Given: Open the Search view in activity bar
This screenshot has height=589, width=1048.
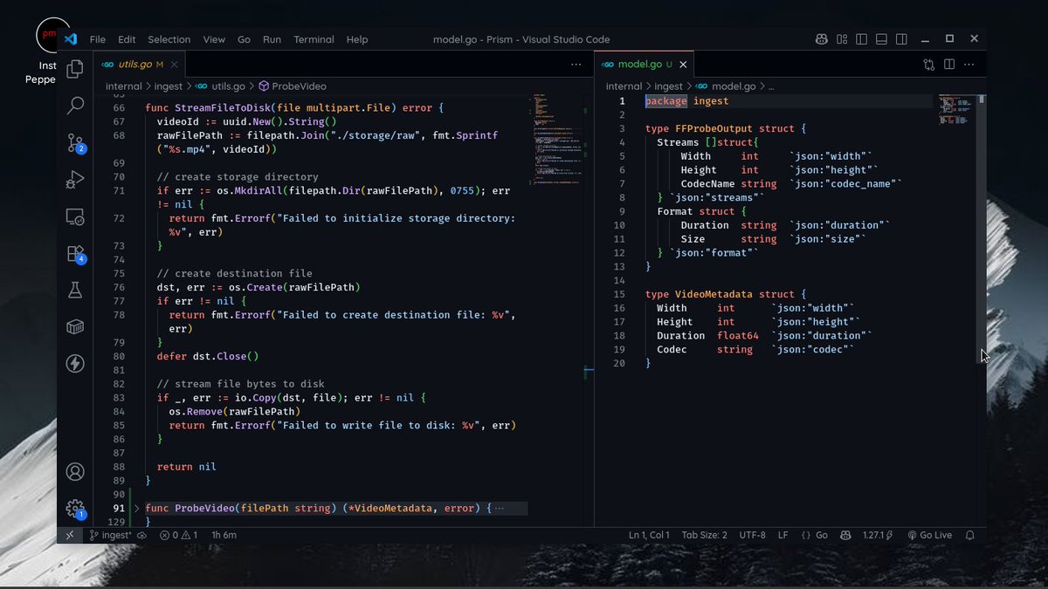Looking at the screenshot, I should (75, 106).
